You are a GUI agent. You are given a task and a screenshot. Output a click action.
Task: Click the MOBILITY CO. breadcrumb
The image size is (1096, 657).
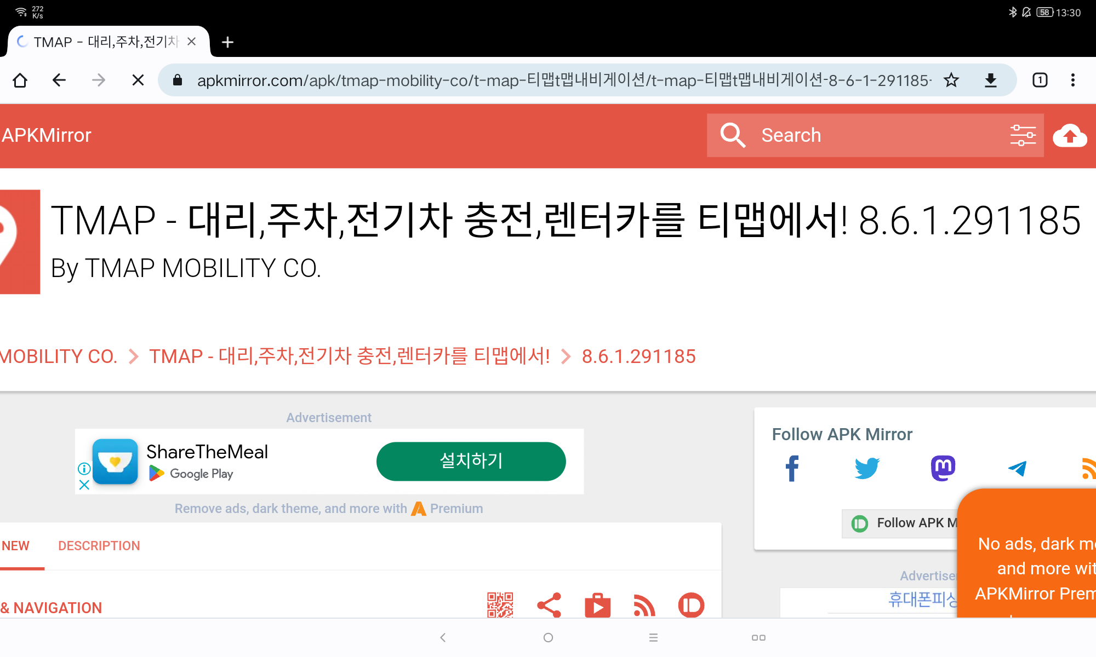[59, 356]
